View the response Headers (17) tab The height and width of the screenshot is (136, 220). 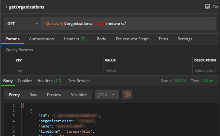(49, 81)
